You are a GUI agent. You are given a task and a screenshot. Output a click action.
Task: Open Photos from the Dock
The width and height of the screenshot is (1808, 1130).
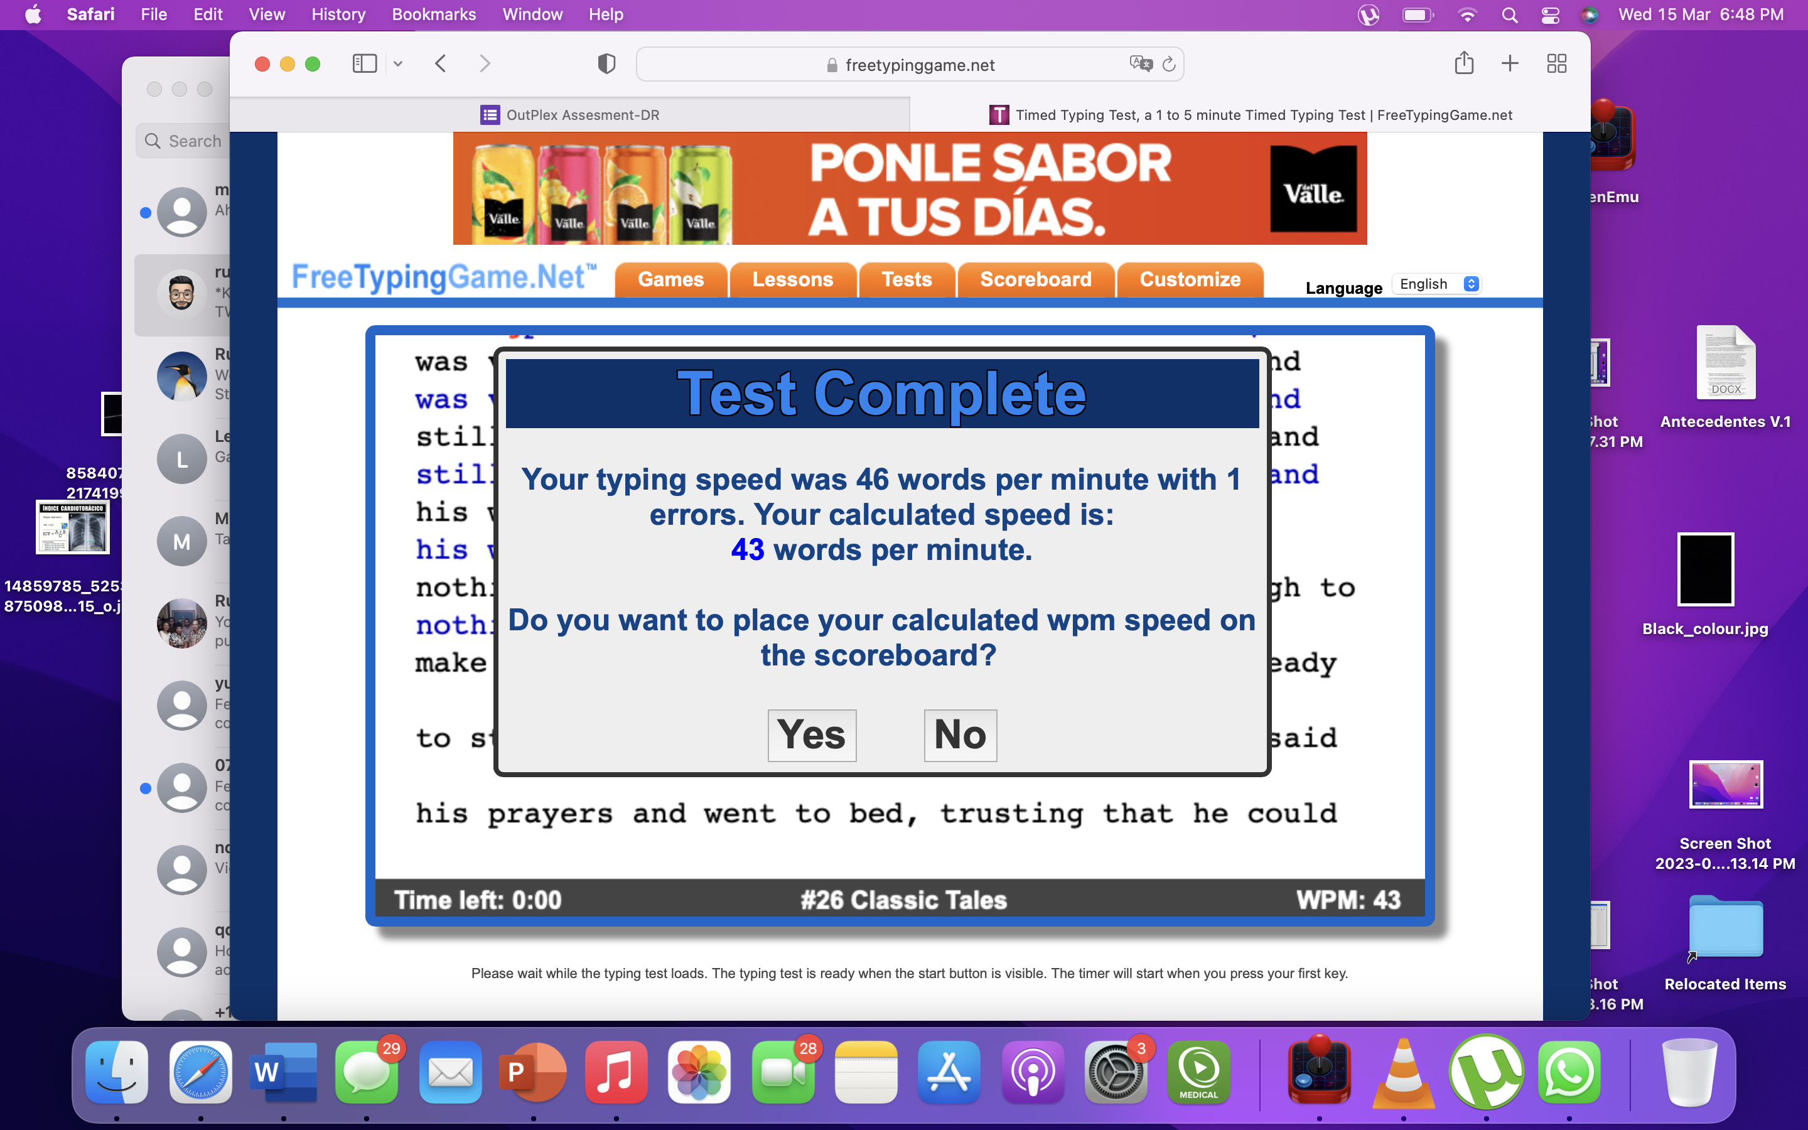click(x=699, y=1072)
